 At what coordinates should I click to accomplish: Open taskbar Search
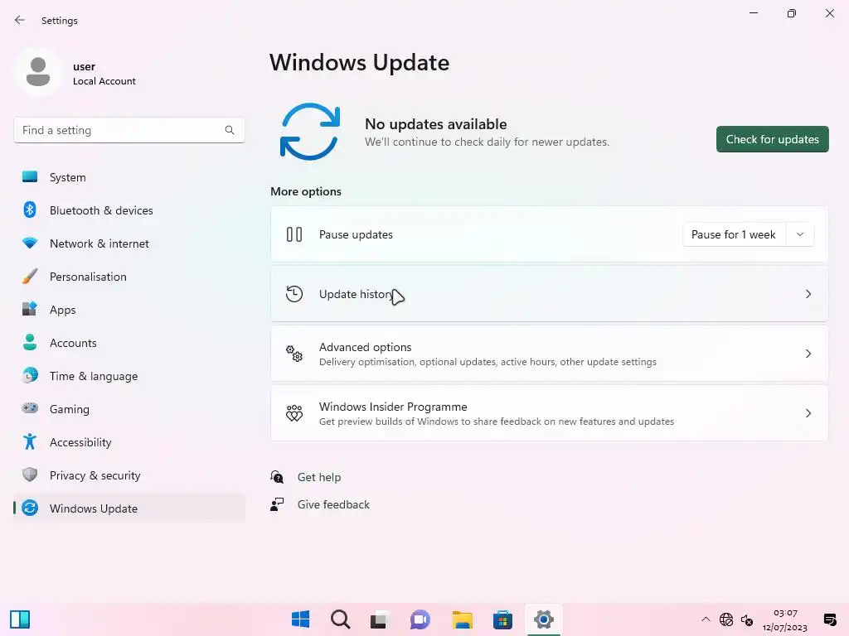point(341,619)
